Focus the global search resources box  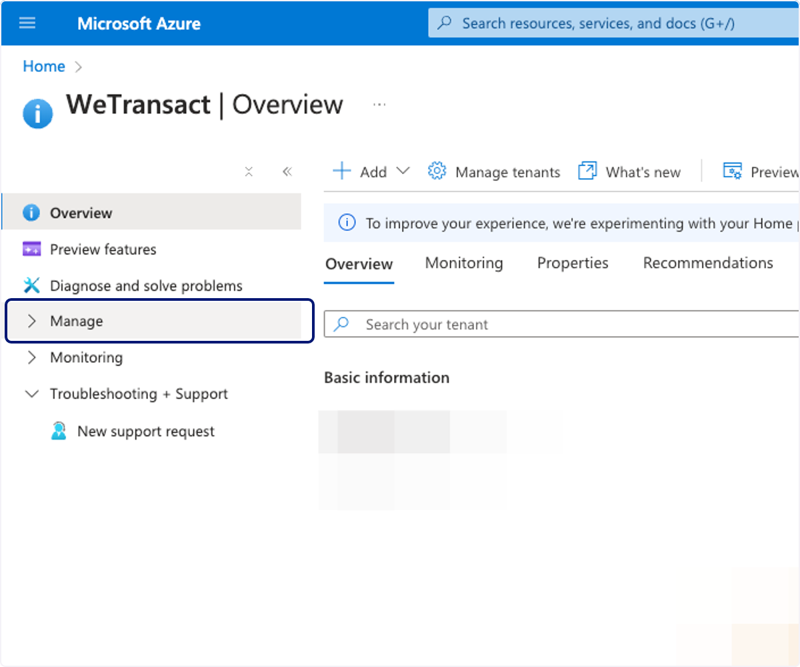[x=613, y=23]
